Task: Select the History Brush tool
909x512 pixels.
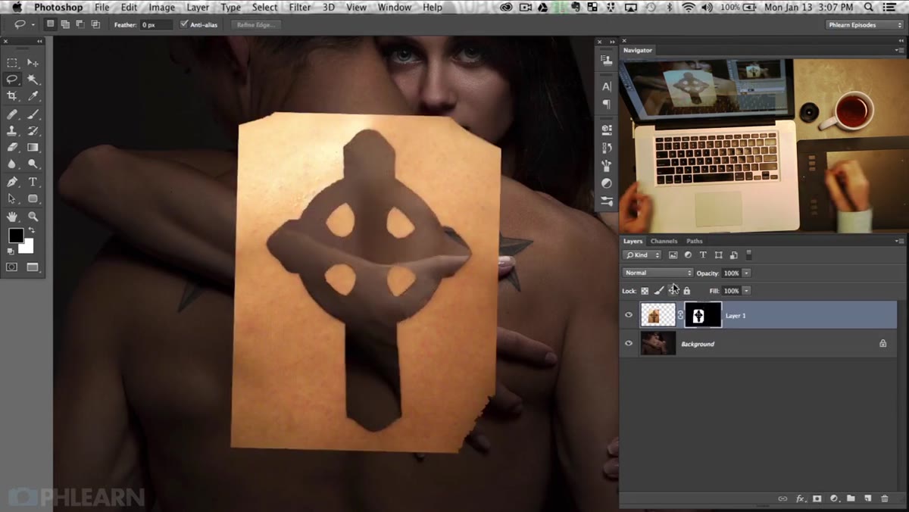Action: click(33, 131)
